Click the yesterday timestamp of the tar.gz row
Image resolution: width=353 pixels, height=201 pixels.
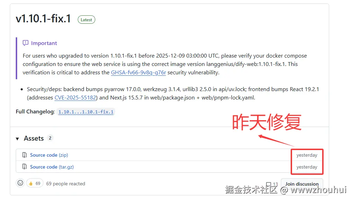click(307, 167)
